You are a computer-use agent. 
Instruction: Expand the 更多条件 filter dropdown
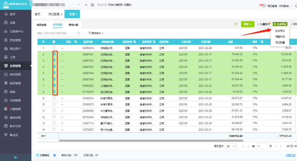tap(96, 33)
